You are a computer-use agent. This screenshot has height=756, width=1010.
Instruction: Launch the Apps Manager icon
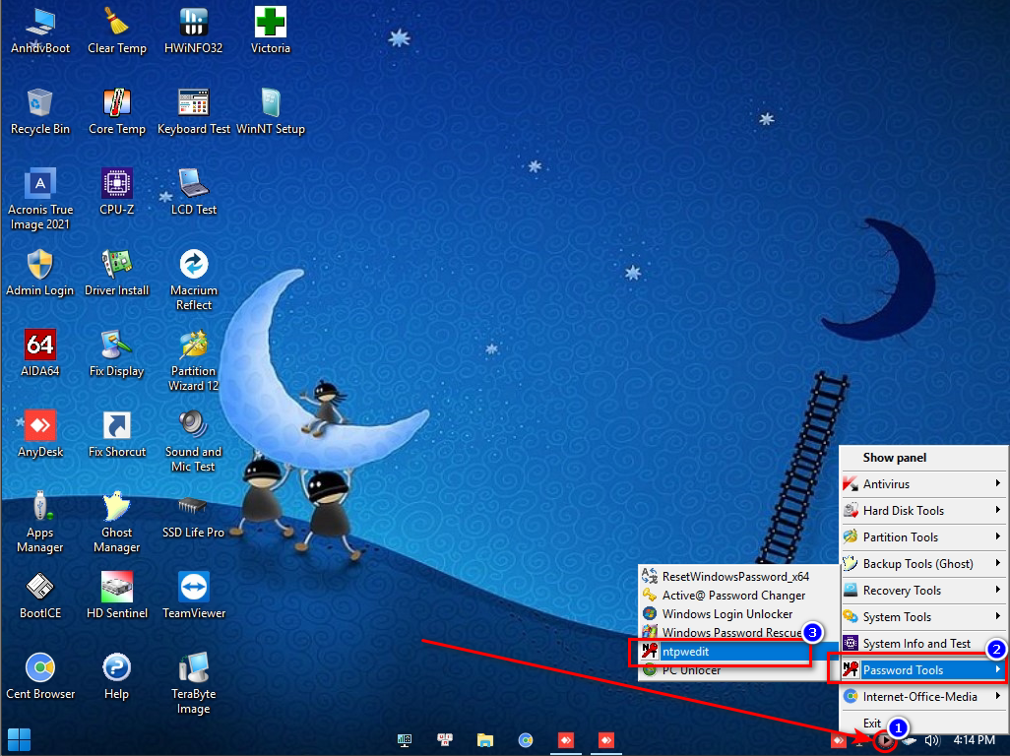click(x=40, y=523)
